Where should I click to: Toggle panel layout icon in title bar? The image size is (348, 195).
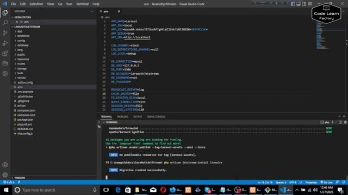(x=299, y=4)
